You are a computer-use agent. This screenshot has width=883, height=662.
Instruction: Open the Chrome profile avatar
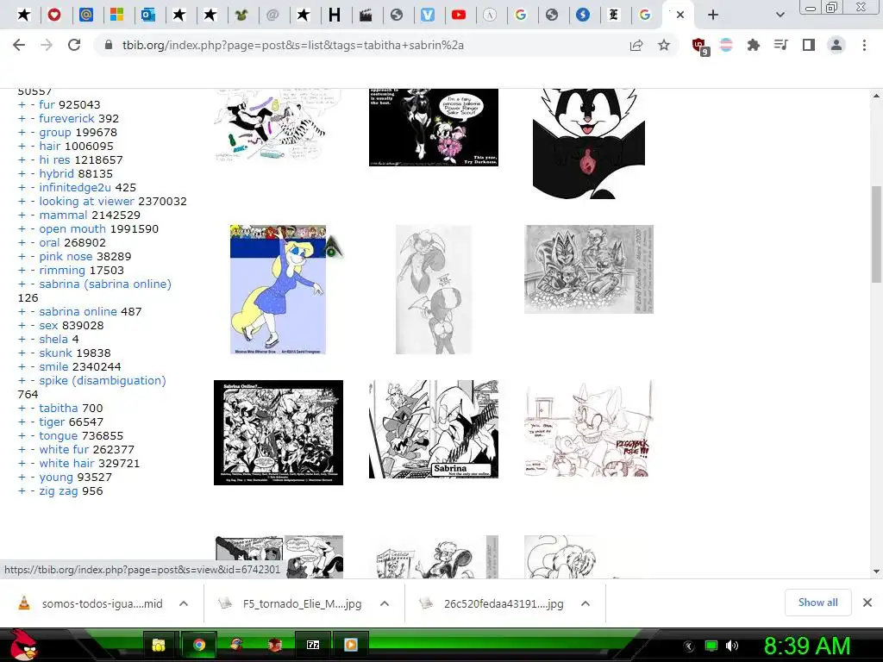pyautogui.click(x=836, y=45)
